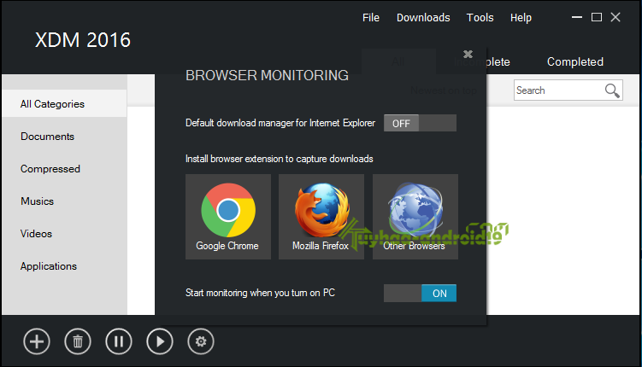Switch to the Completed tab
Screen dimensions: 642x367
pos(575,61)
